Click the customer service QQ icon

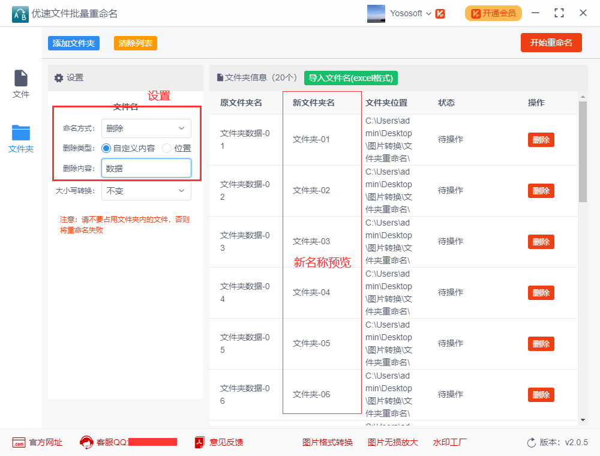click(86, 443)
